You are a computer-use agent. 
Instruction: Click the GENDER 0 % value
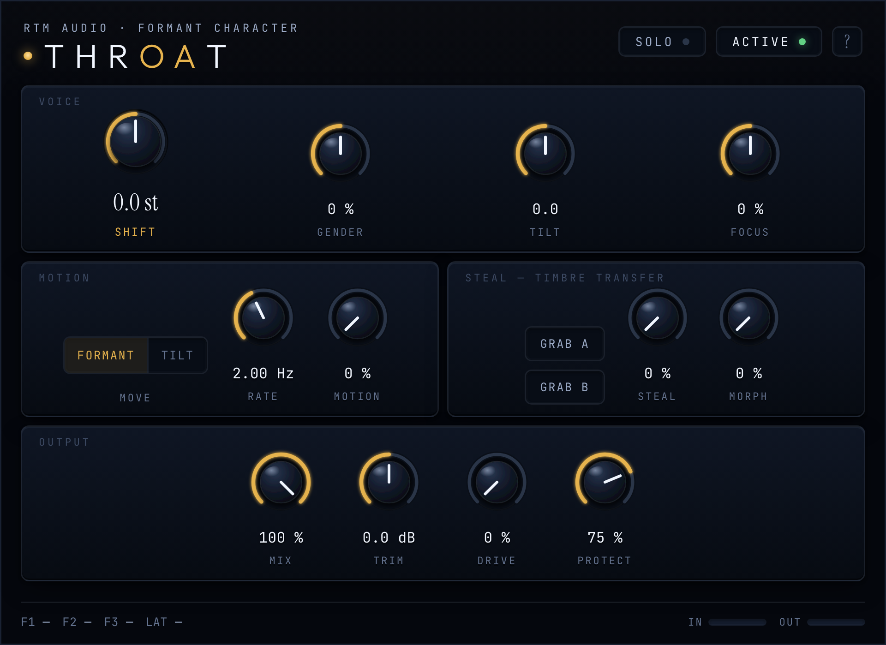341,209
